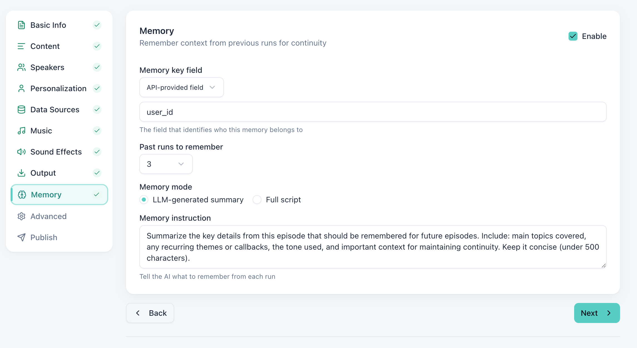Expand the API-provided field selector

pyautogui.click(x=181, y=87)
